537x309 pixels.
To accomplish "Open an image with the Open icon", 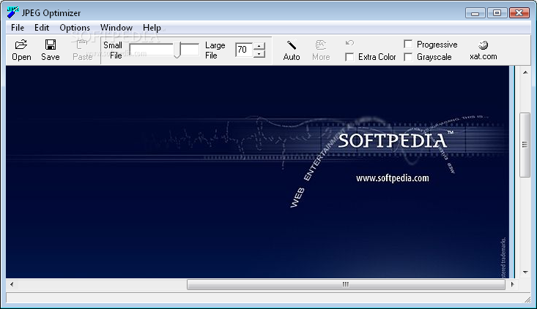I will tap(21, 45).
